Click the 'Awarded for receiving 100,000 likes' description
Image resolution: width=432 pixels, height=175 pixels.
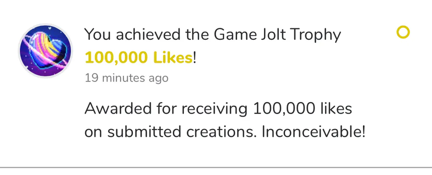218,109
